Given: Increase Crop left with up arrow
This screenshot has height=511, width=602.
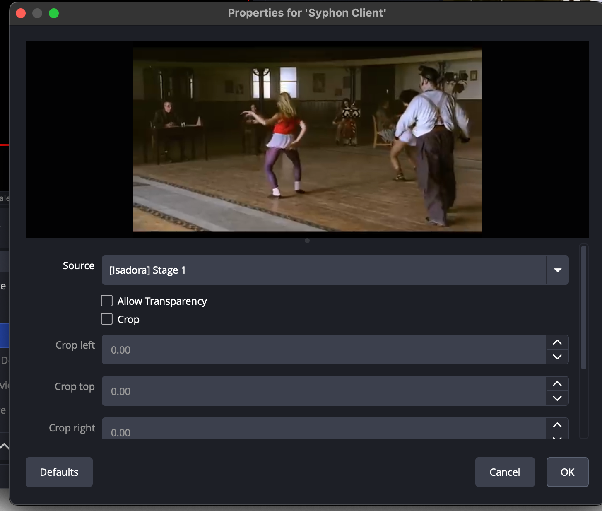Looking at the screenshot, I should tap(557, 342).
